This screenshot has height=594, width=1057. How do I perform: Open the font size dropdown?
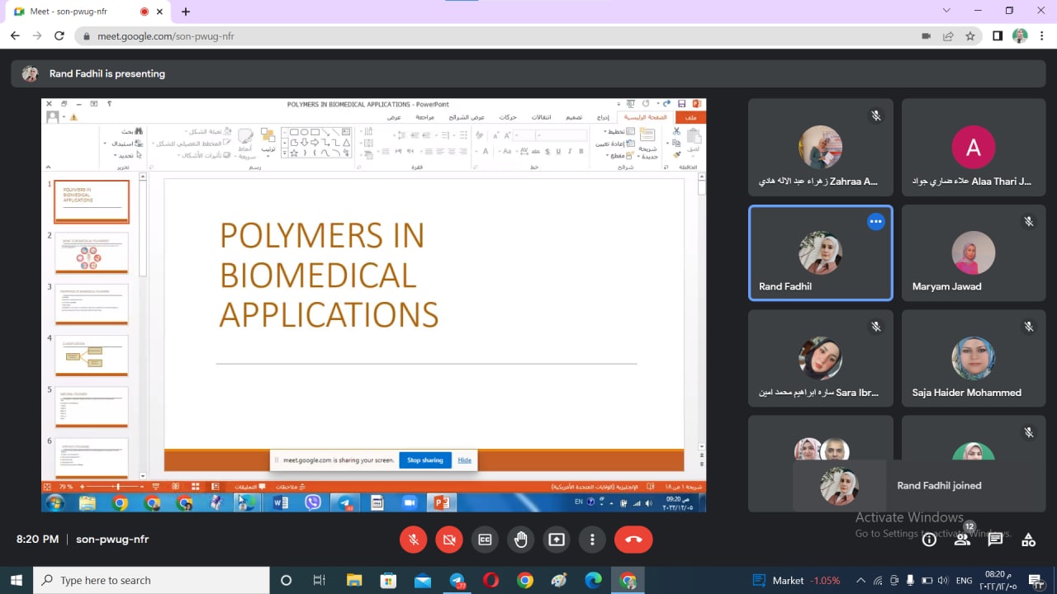521,134
